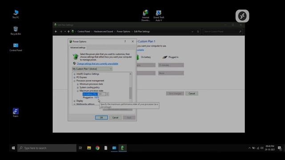Open File Explorer from the taskbar
Image resolution: width=285 pixels, height=160 pixels.
pyautogui.click(x=89, y=148)
